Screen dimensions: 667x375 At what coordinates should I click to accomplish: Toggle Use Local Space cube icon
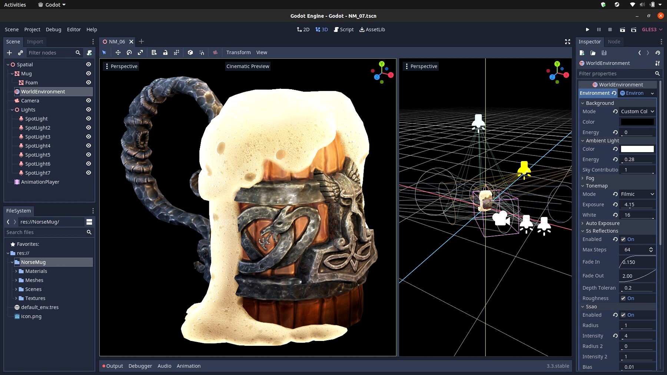(190, 53)
